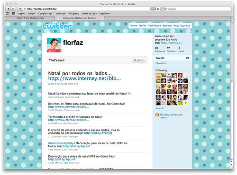Open '10:31 AM Nov 19th' tweet timestamp
Screen dimensions: 237x175
point(64,110)
